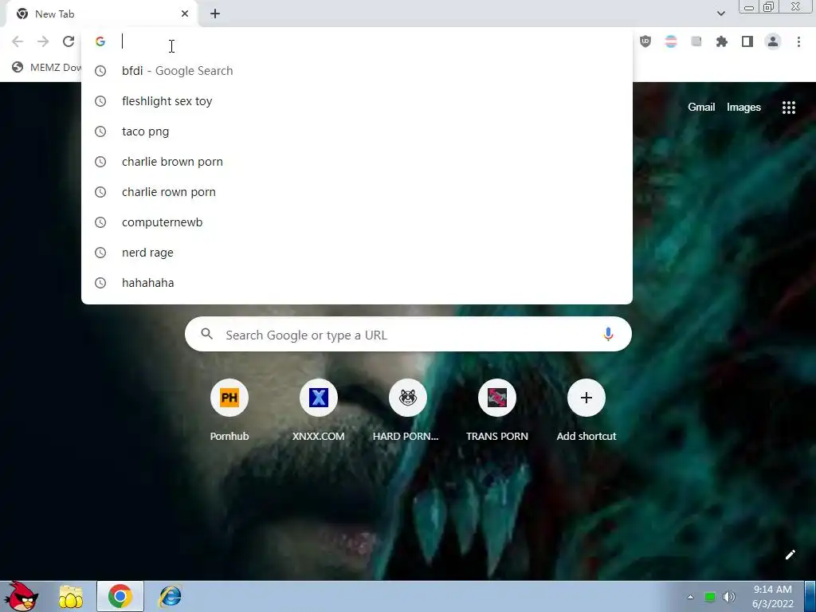
Task: Show hidden system tray icons
Action: click(x=691, y=597)
